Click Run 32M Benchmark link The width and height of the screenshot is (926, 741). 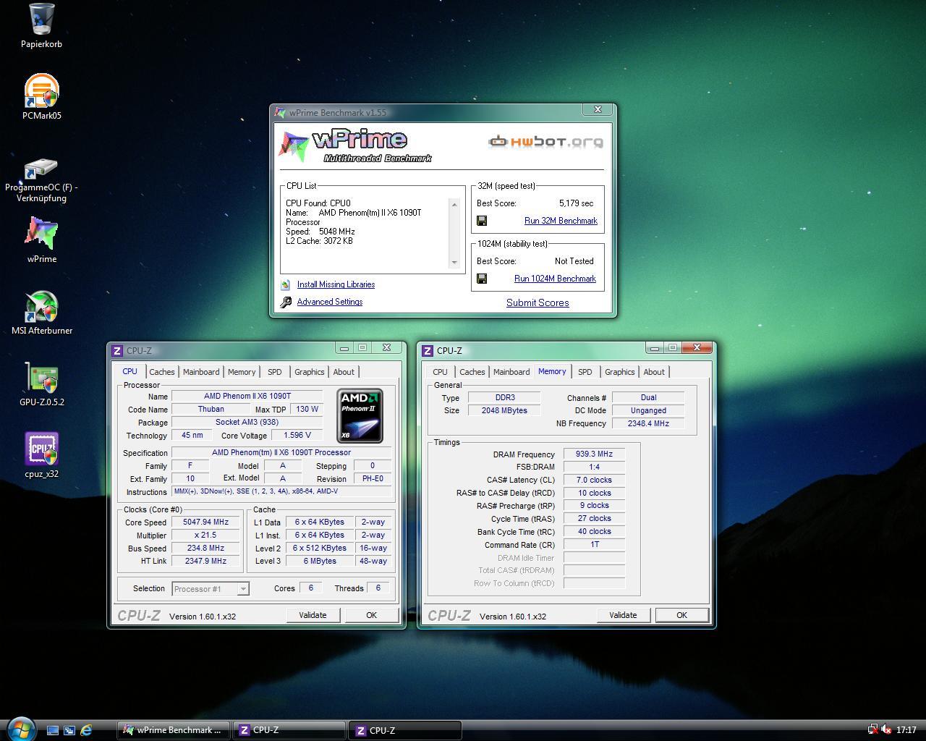[561, 221]
